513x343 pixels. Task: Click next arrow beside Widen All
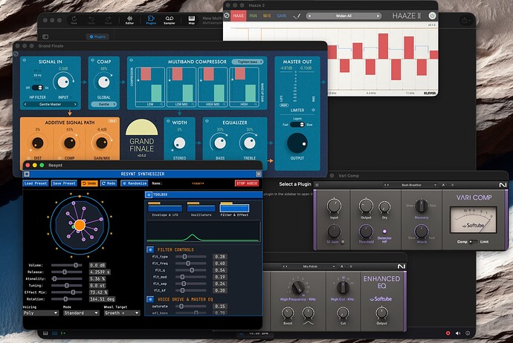click(x=378, y=16)
